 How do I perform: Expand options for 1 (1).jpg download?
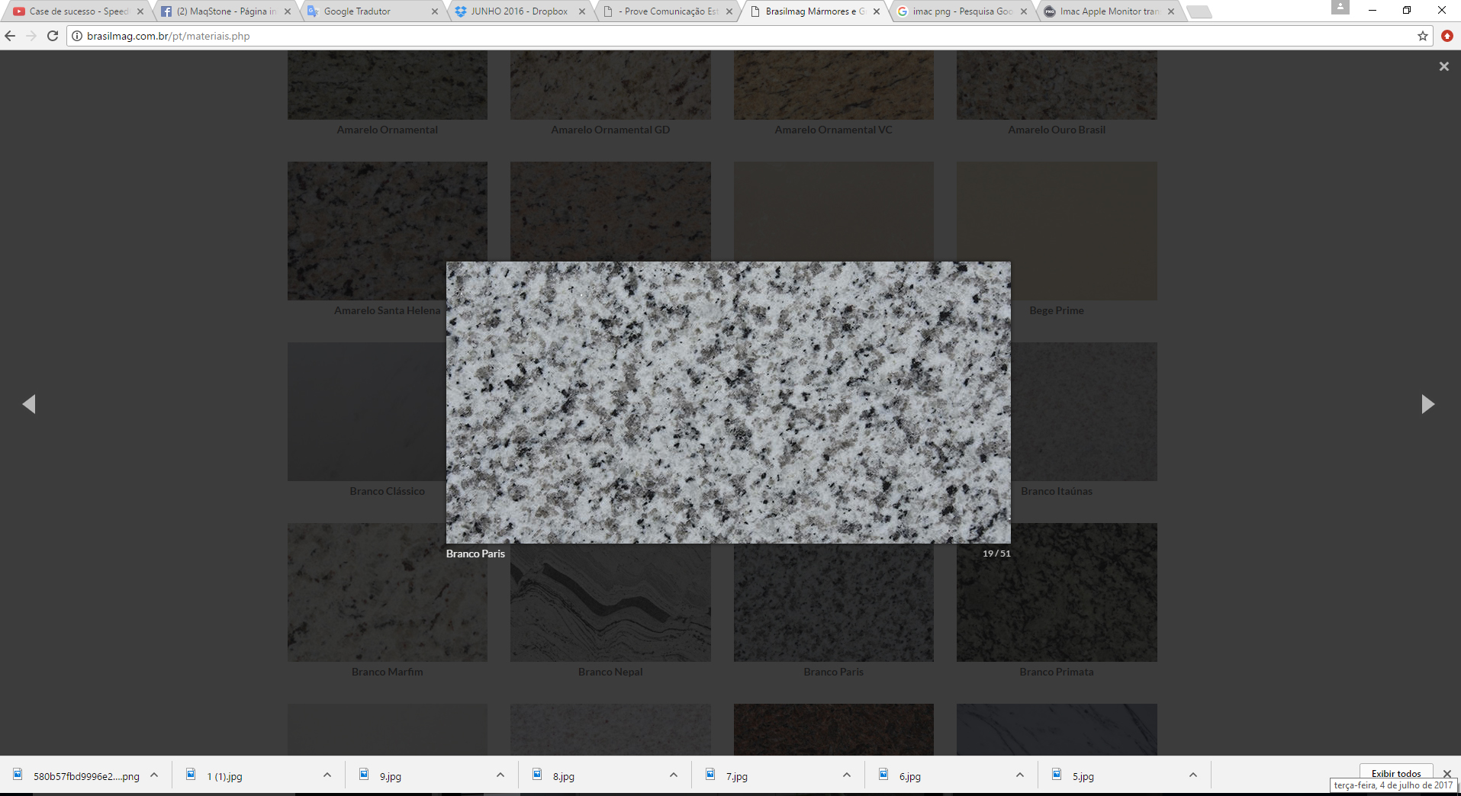coord(327,775)
